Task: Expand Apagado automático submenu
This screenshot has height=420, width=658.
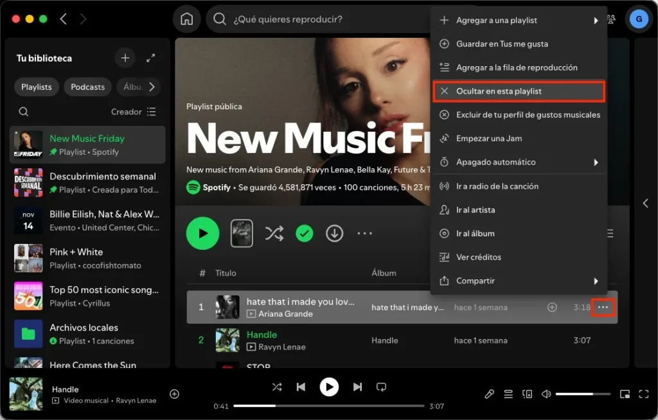Action: coord(519,162)
